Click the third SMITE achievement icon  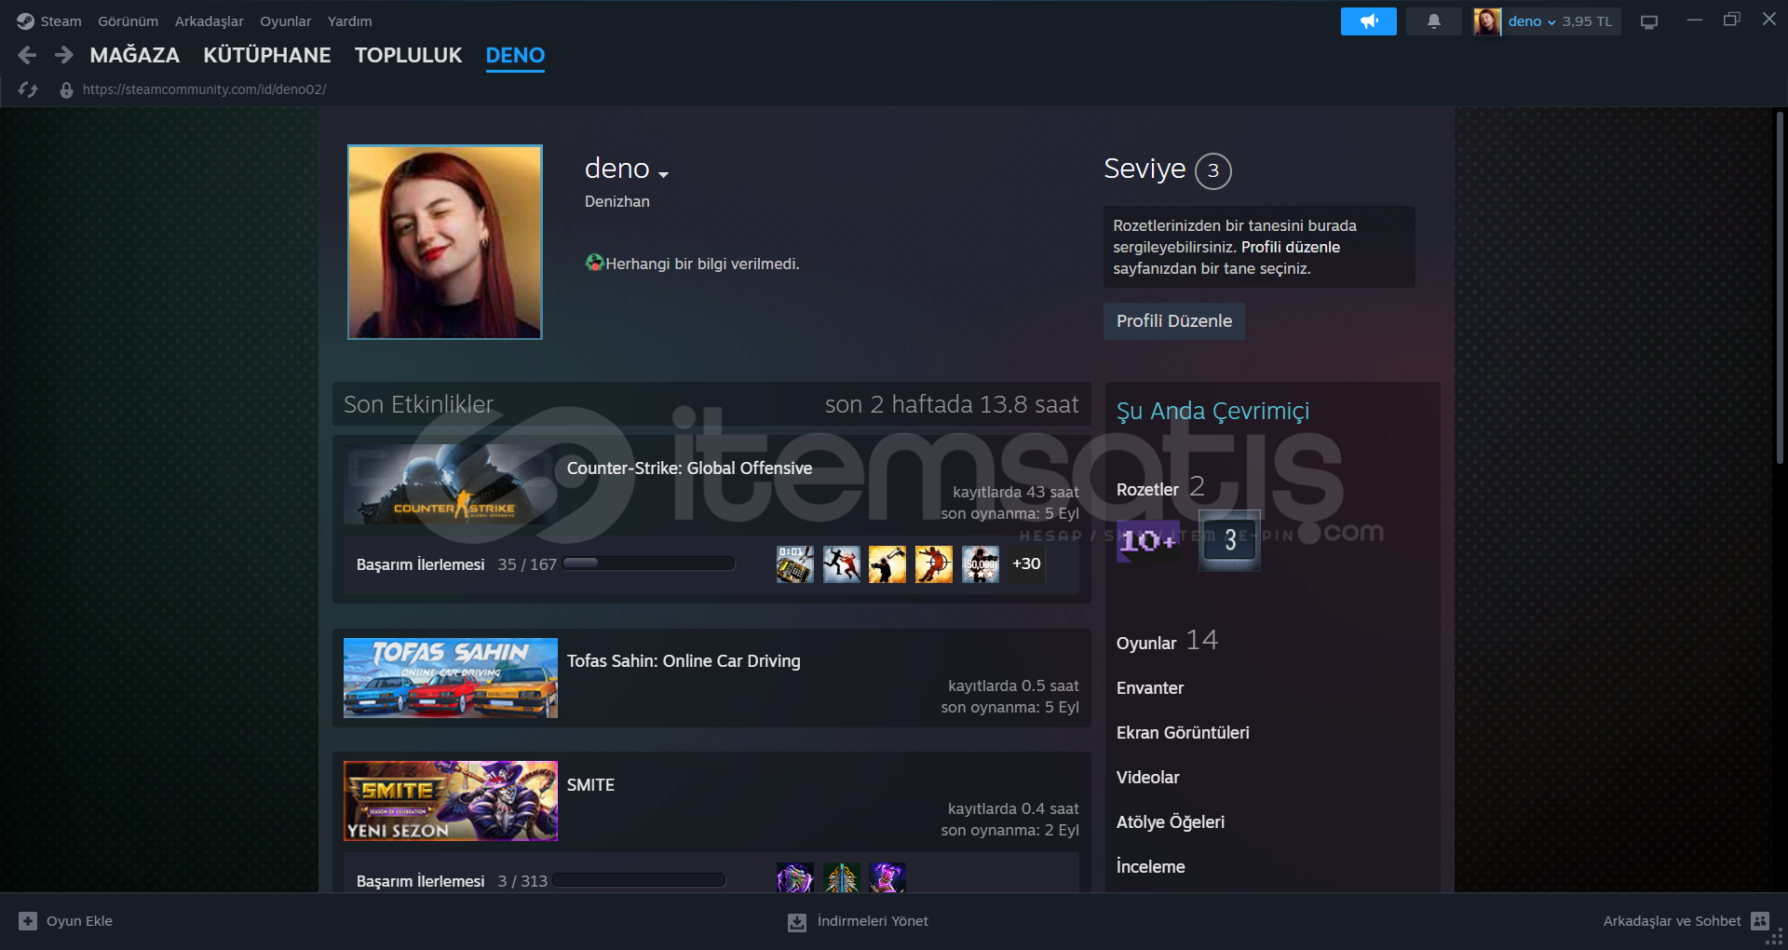pyautogui.click(x=887, y=877)
